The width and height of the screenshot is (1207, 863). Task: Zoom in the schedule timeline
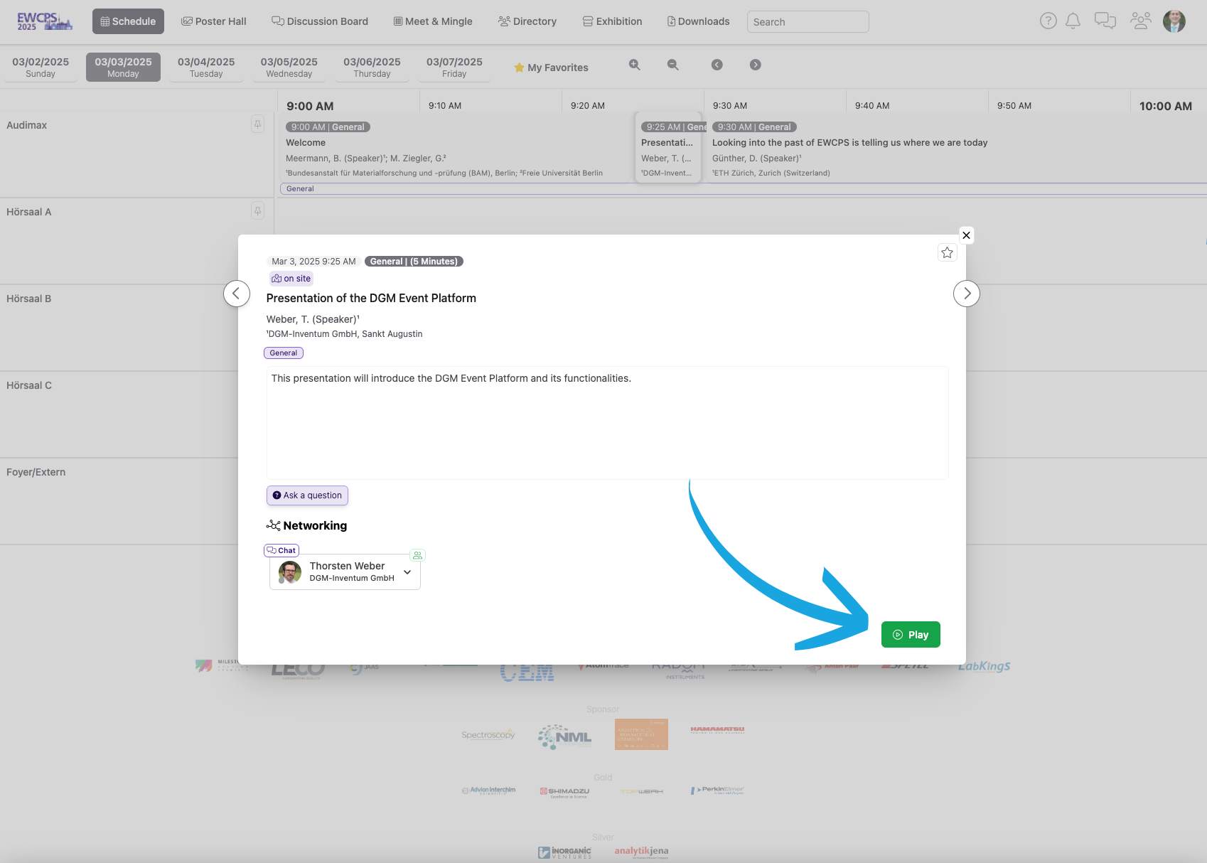click(635, 65)
